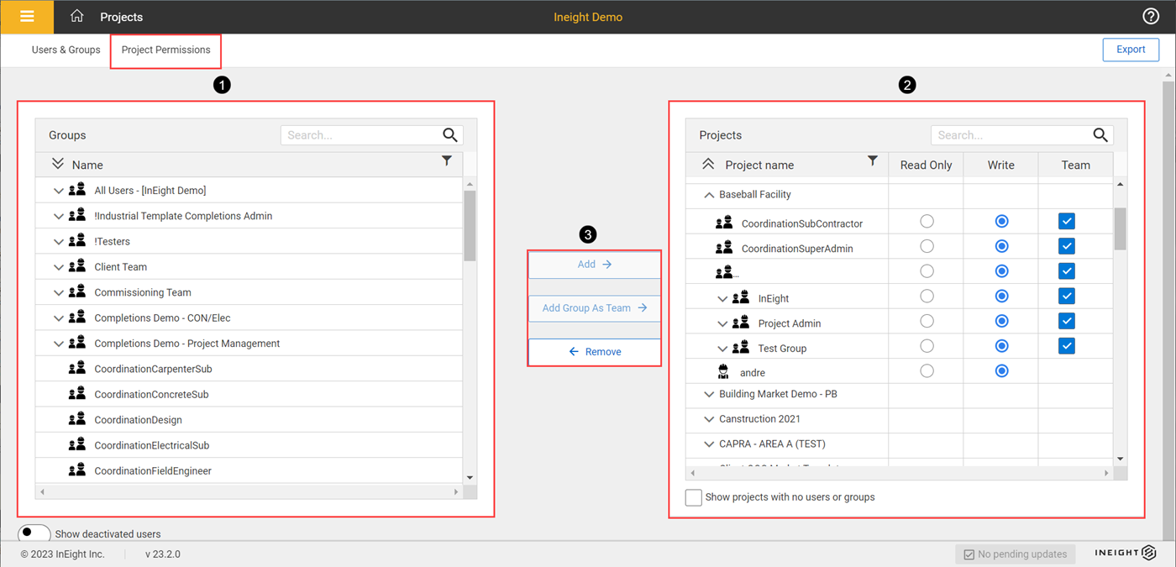Click the Home icon
The image size is (1176, 567).
[x=76, y=17]
